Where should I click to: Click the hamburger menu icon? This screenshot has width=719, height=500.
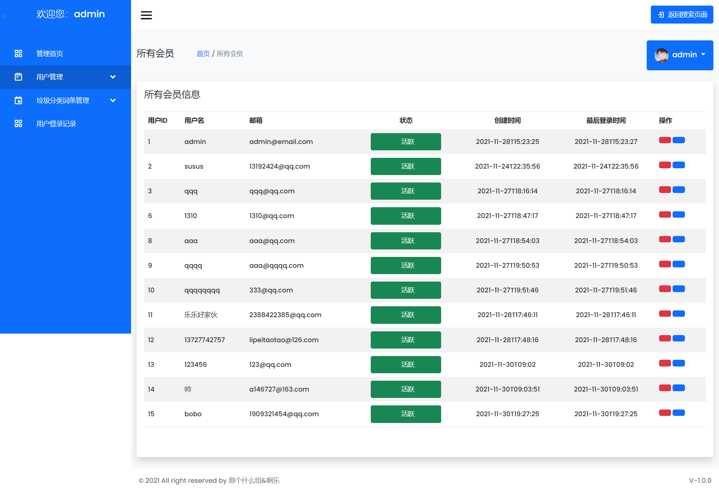pyautogui.click(x=146, y=15)
